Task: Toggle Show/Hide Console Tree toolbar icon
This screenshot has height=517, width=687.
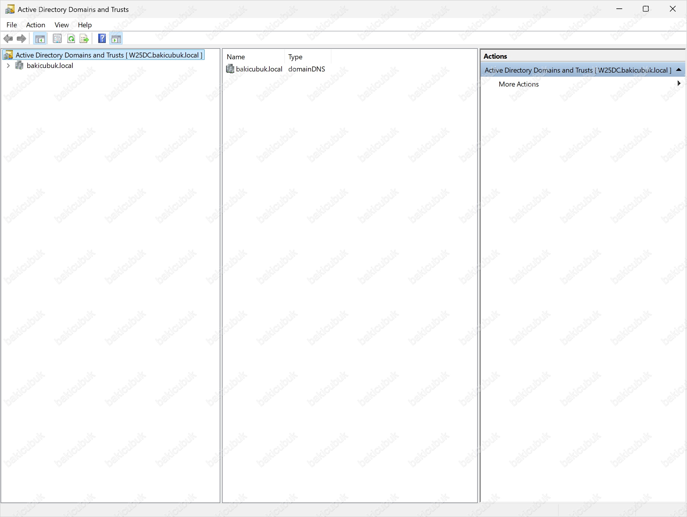Action: [x=40, y=39]
